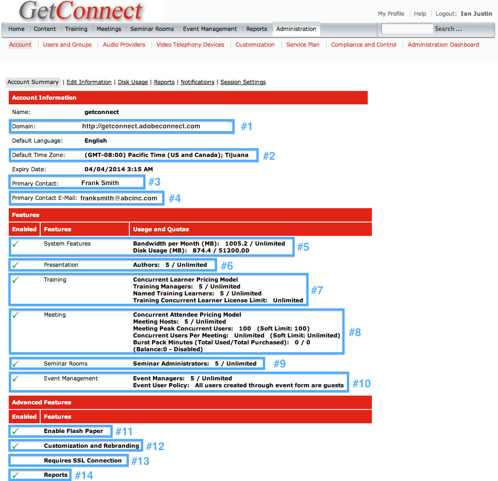Click the advanced Reports row checkmark
Viewport: 498px width, 481px height.
pos(16,475)
